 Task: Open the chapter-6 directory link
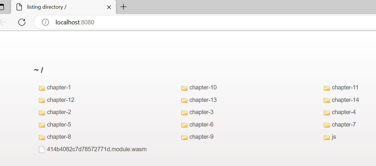[x=201, y=124]
